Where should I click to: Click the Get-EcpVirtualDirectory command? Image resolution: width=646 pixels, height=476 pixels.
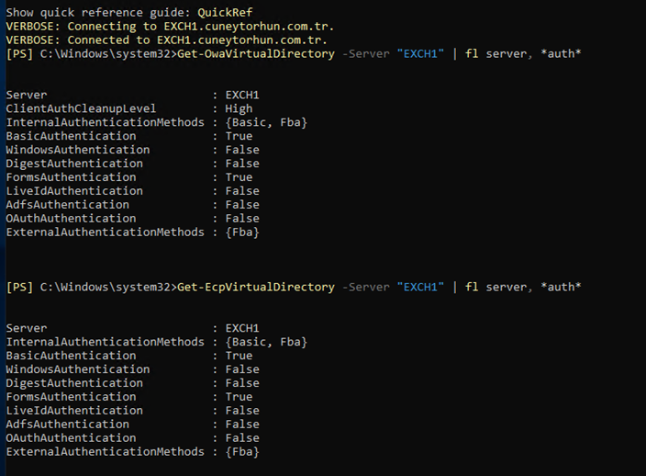(x=256, y=287)
